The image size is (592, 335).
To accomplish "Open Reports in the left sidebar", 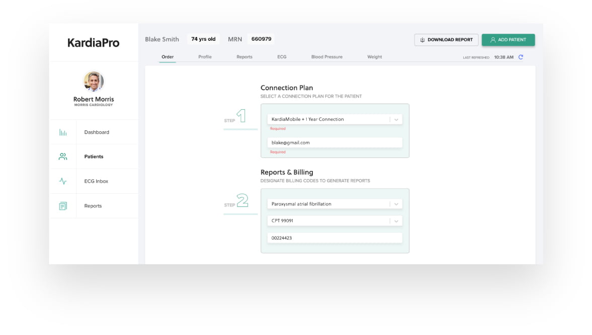I will [94, 206].
